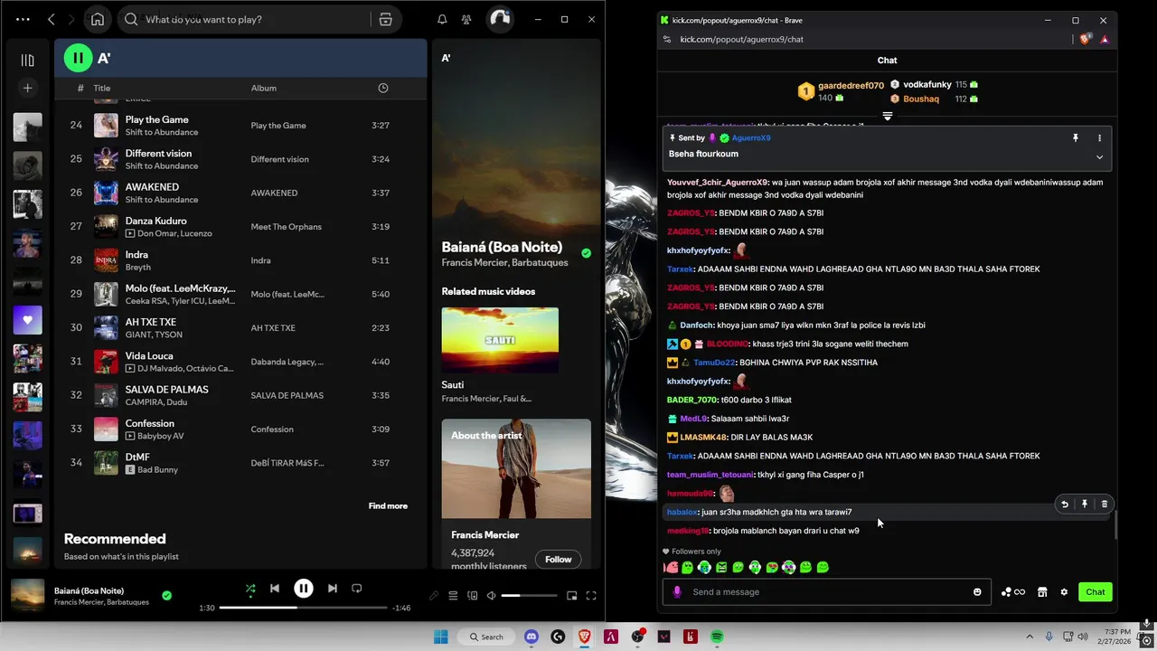Follow Francis Mercier
This screenshot has height=651, width=1157.
pos(559,559)
